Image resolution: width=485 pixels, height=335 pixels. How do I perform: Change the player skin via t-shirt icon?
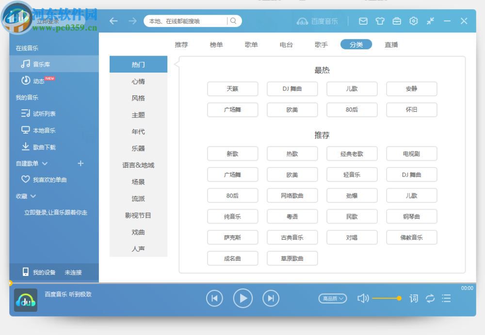point(380,21)
